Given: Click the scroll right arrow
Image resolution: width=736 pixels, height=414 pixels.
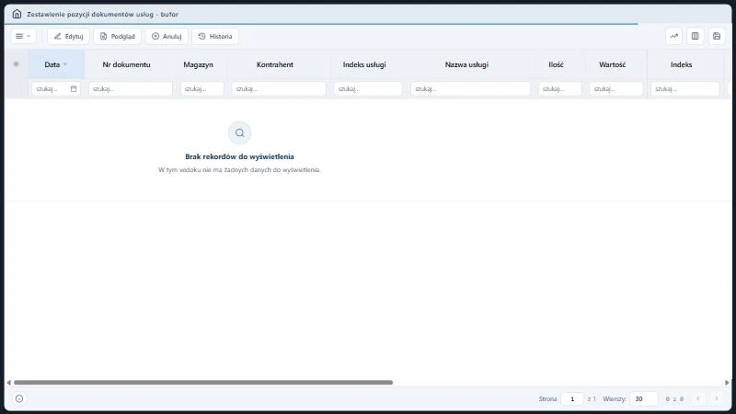Looking at the screenshot, I should click(x=727, y=383).
